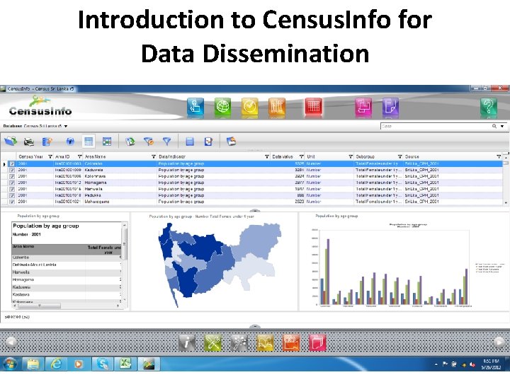
Task: Uncheck the Maharagama row checkbox
Action: click(12, 202)
